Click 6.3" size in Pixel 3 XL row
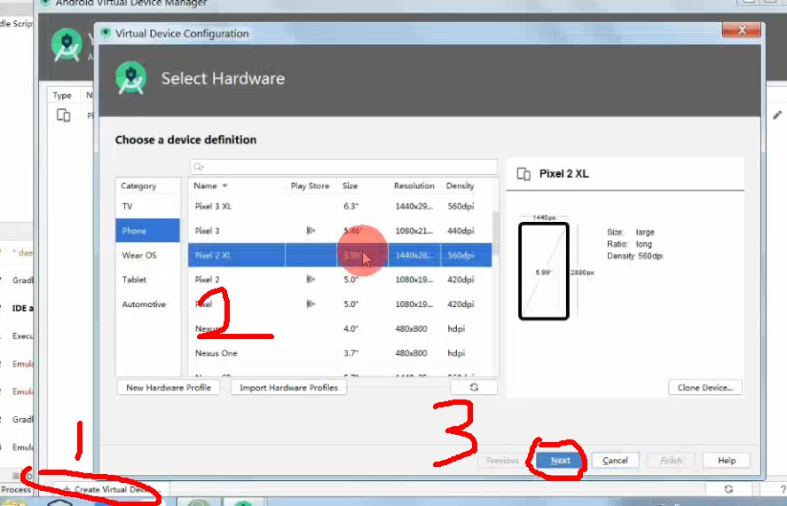This screenshot has width=787, height=506. click(350, 206)
